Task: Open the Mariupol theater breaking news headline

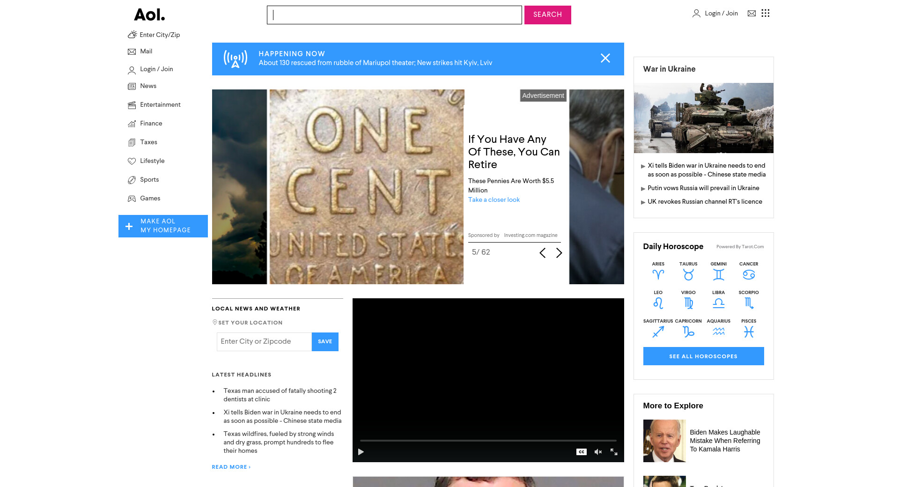Action: (x=375, y=63)
